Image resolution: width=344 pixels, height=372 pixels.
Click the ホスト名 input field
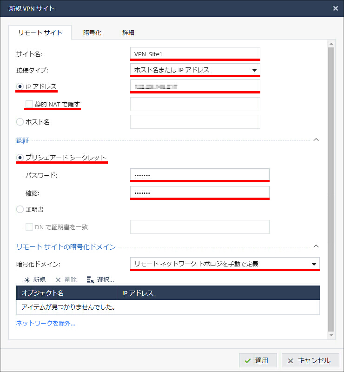point(195,122)
